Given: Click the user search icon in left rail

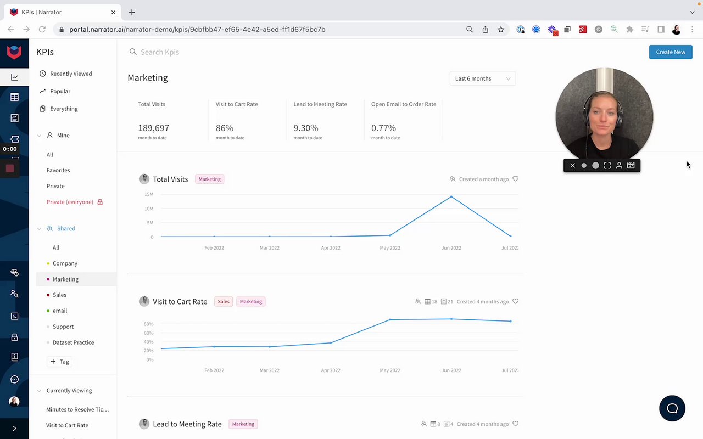Looking at the screenshot, I should pos(14,294).
